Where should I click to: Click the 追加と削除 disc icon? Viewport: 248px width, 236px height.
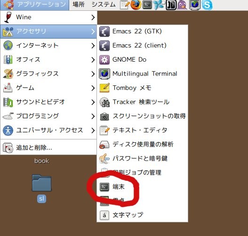(x=8, y=148)
